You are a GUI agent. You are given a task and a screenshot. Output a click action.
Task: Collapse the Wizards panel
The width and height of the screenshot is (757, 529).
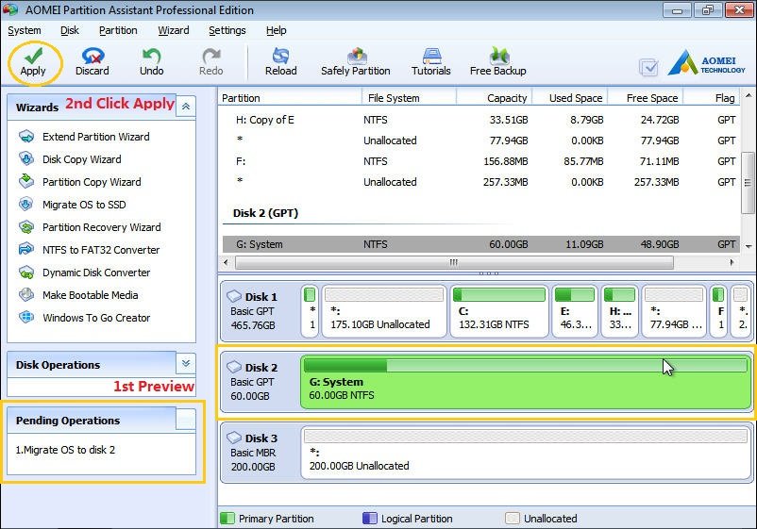(x=186, y=107)
